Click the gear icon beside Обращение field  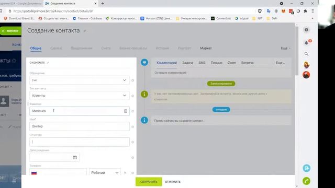(132, 80)
